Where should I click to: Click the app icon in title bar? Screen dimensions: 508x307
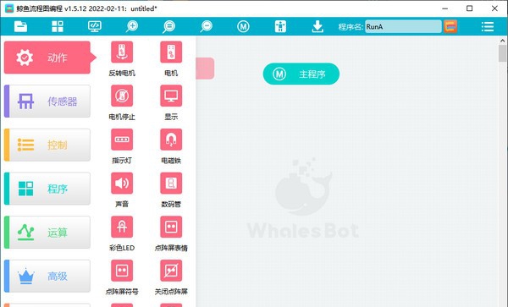click(9, 8)
